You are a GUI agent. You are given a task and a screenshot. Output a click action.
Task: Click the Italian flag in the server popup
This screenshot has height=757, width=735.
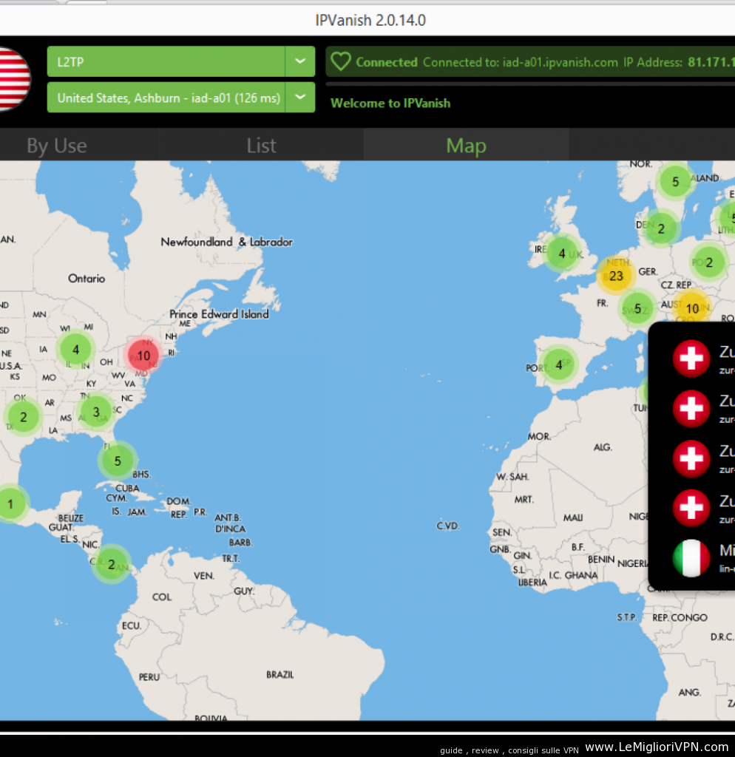point(691,558)
